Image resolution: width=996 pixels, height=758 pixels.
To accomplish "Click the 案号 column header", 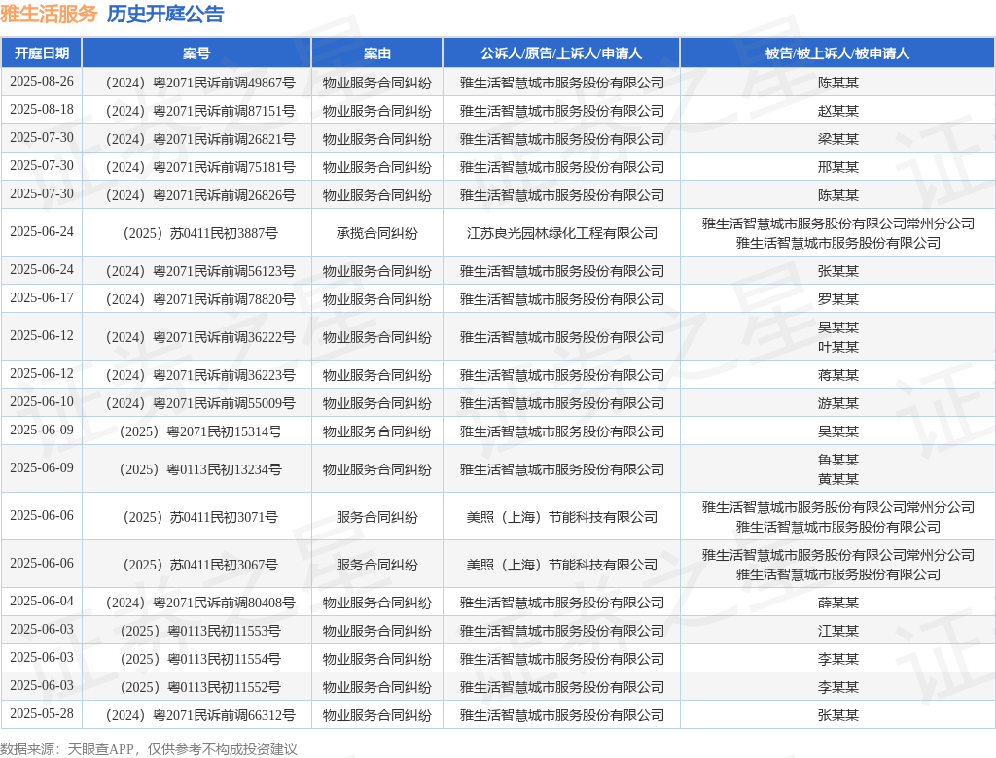I will point(196,53).
